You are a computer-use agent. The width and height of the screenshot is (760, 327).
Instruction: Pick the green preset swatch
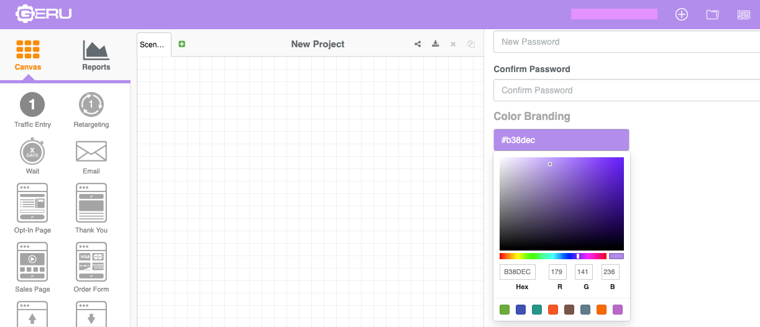click(505, 310)
